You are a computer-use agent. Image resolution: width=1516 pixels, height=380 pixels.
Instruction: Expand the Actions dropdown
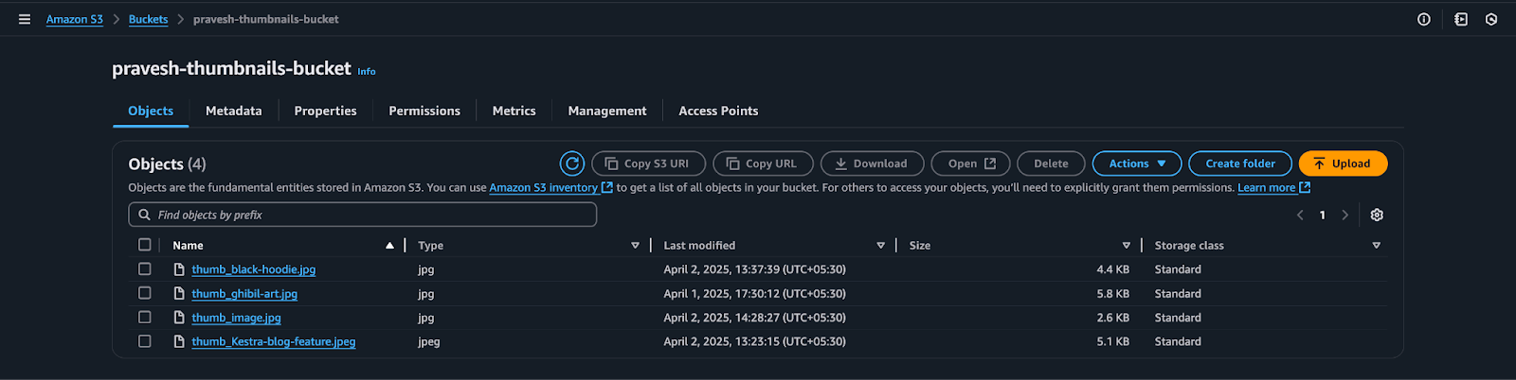tap(1136, 164)
